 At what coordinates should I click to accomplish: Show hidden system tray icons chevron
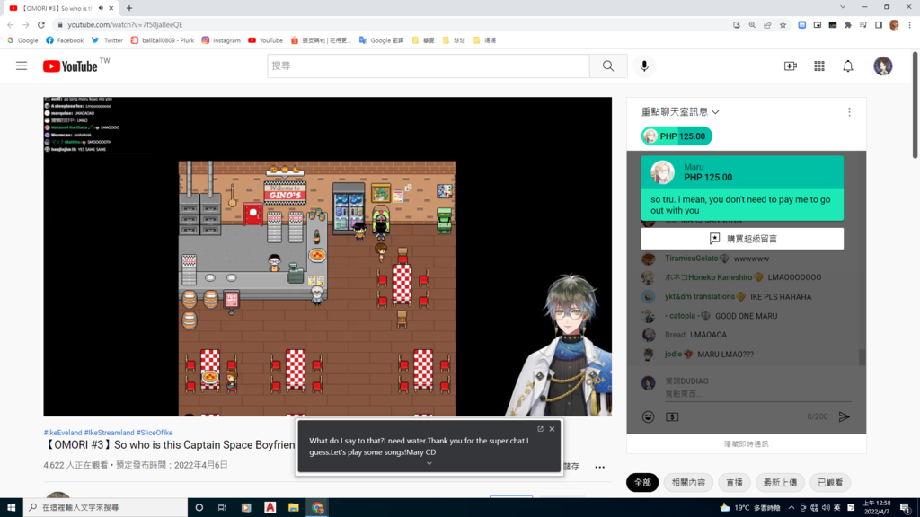click(791, 508)
